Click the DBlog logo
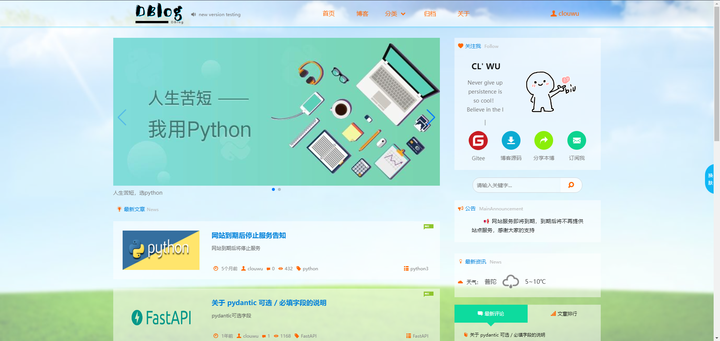 point(159,14)
